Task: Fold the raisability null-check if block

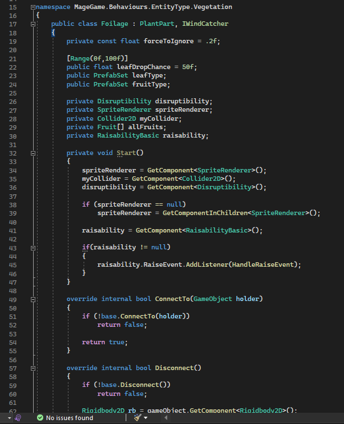Action: 33,248
